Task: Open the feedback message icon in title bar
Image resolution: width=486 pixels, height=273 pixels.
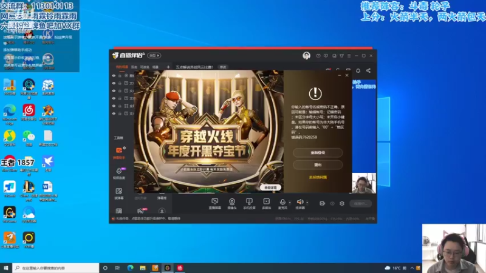Action: (326, 56)
